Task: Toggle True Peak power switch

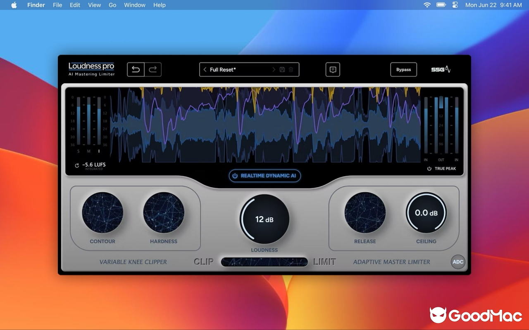Action: [x=429, y=169]
